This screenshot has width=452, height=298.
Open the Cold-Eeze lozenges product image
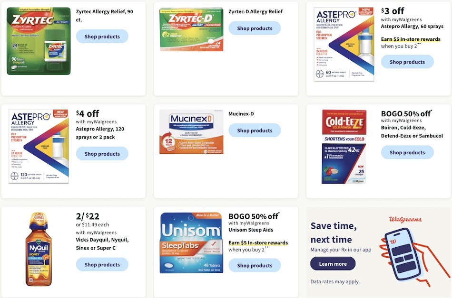(x=344, y=146)
